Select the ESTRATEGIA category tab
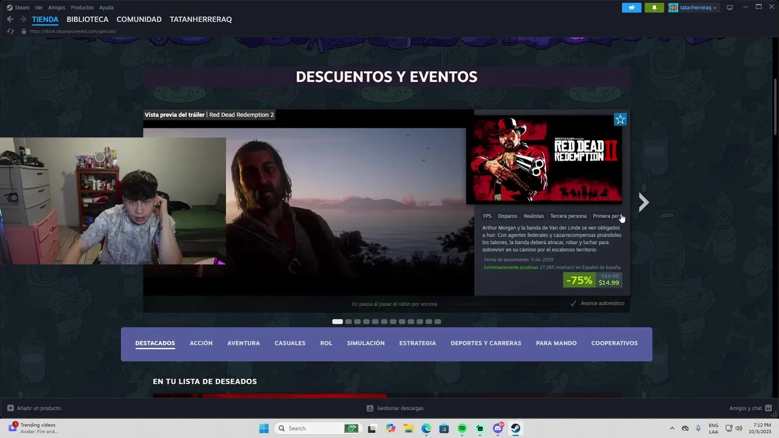 tap(417, 343)
